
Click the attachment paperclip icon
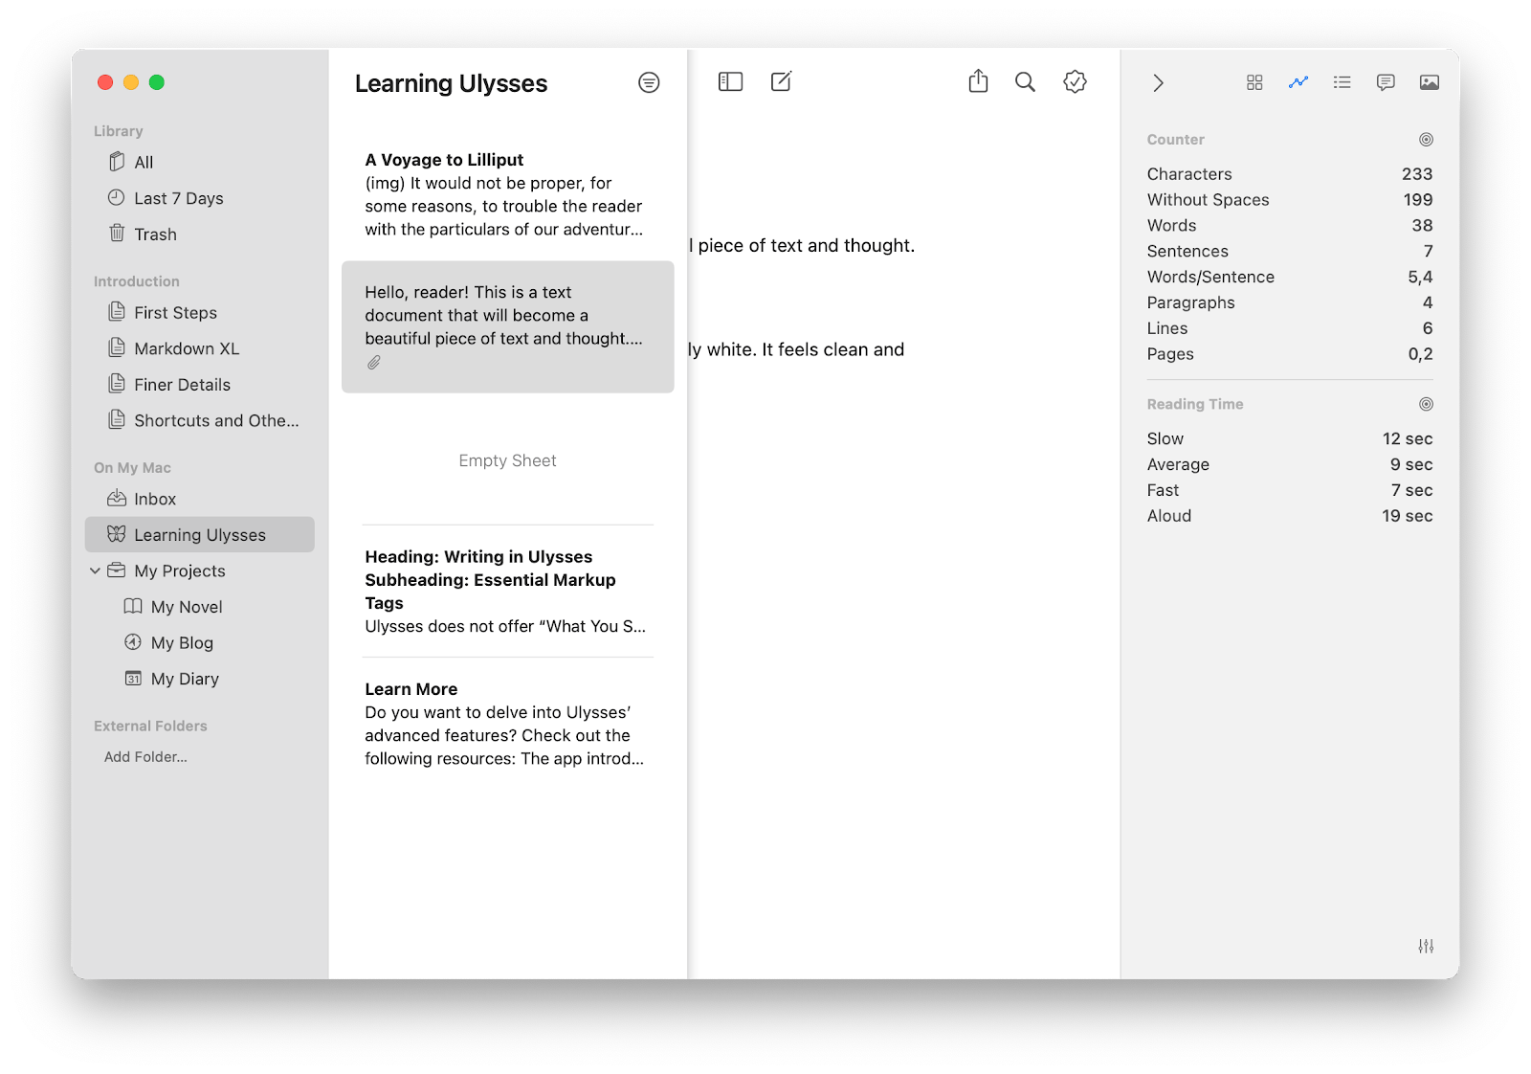click(x=374, y=363)
